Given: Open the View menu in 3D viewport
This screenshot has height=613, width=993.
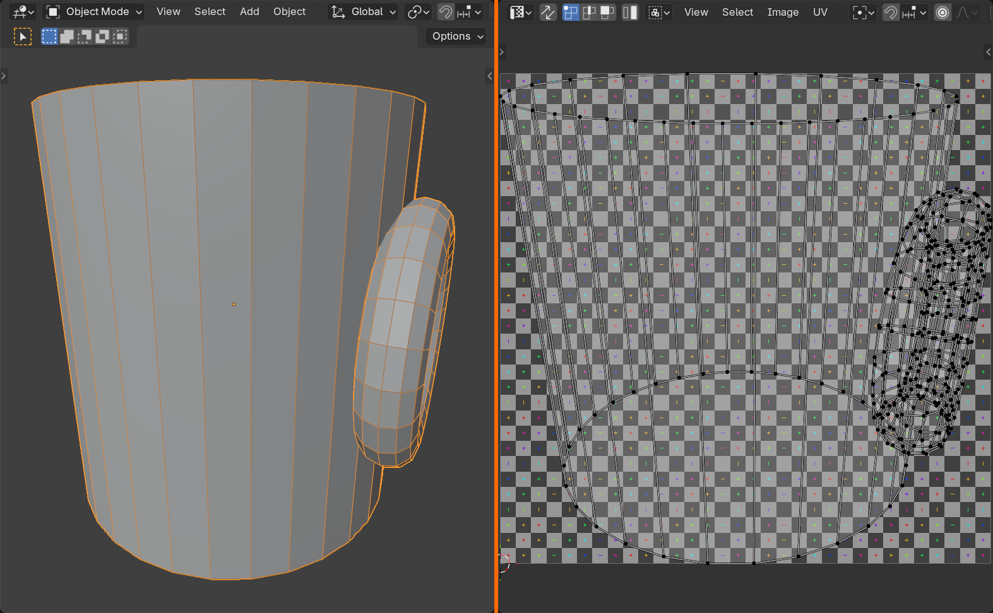Looking at the screenshot, I should (169, 11).
